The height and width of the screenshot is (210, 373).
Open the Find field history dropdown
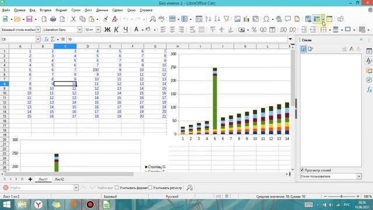76,188
